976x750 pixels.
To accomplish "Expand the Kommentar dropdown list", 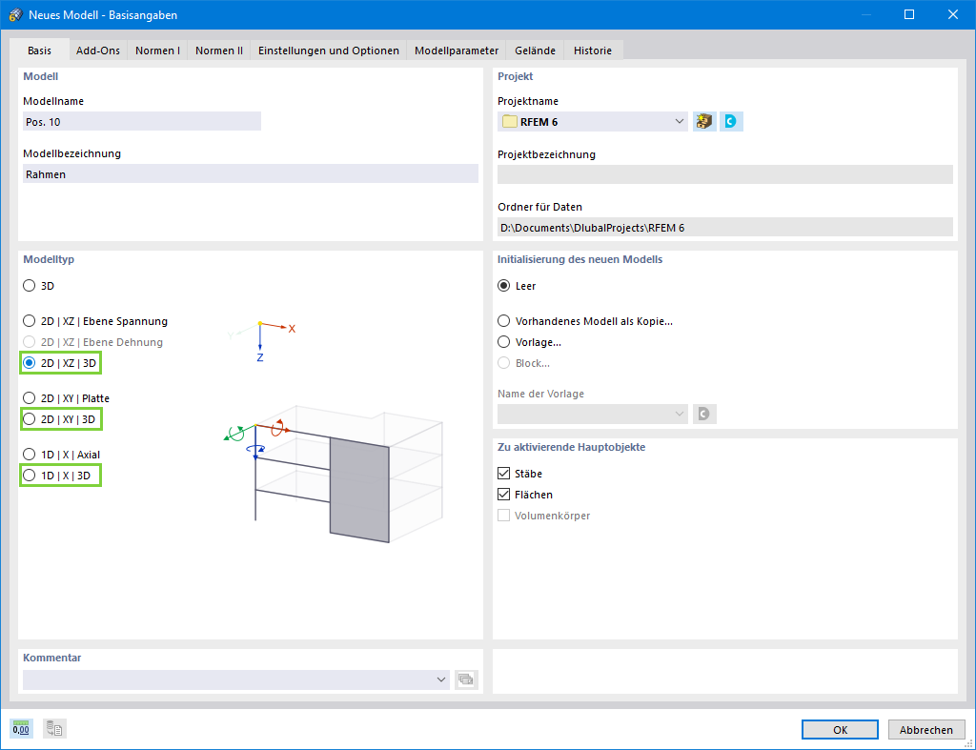I will tap(440, 679).
